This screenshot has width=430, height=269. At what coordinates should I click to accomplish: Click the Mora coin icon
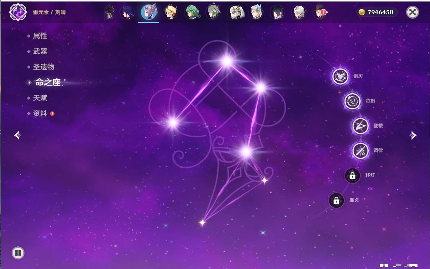pos(362,12)
